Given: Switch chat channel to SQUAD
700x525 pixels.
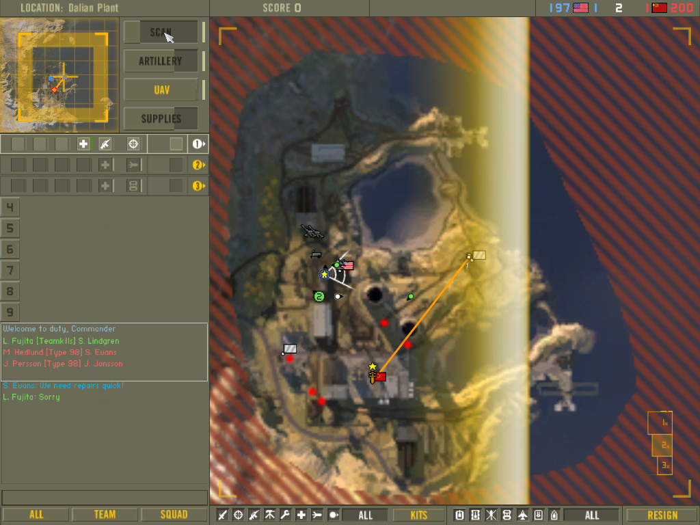Looking at the screenshot, I should (174, 515).
